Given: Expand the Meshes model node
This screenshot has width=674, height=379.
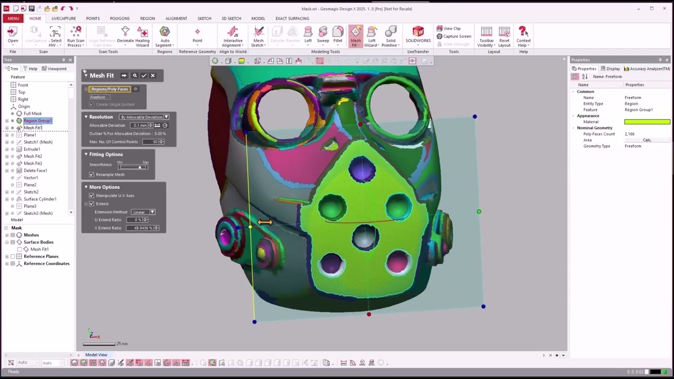Looking at the screenshot, I should (7, 235).
